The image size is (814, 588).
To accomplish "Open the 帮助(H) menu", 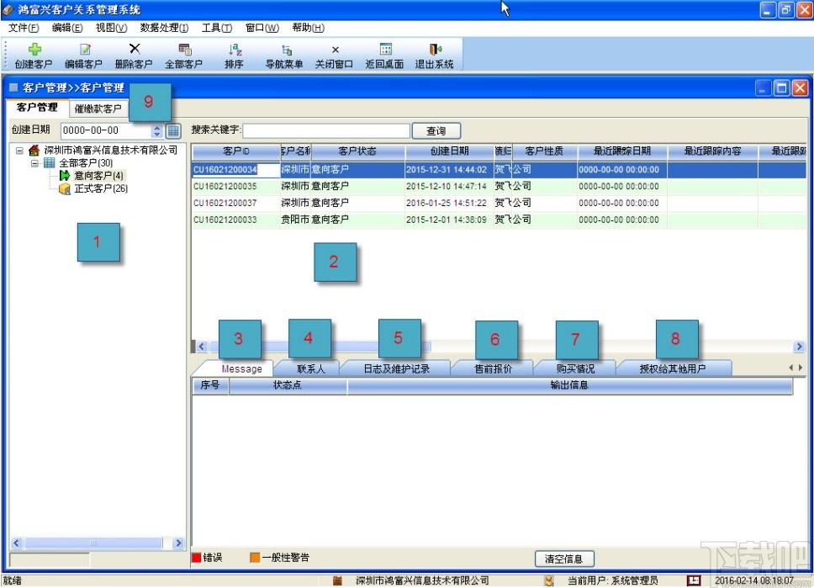I will coord(309,28).
